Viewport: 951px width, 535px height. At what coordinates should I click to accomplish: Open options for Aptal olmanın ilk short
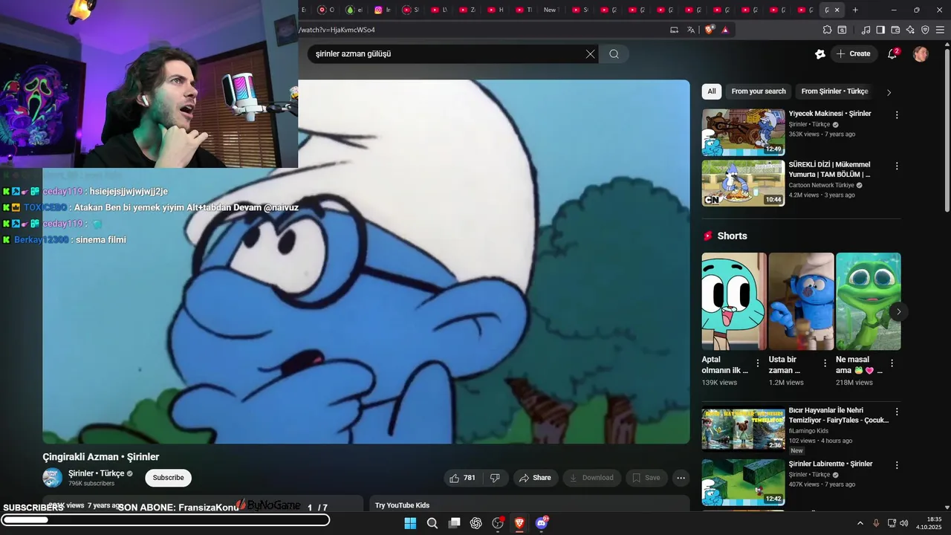click(x=758, y=363)
